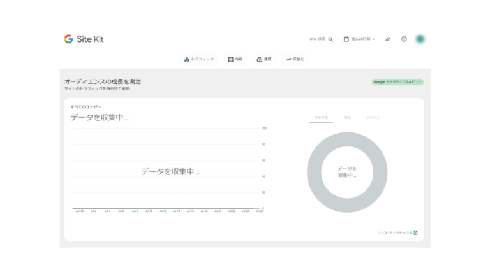The image size is (490, 275).
Task: Open the add user sharing icon
Action: pos(388,39)
